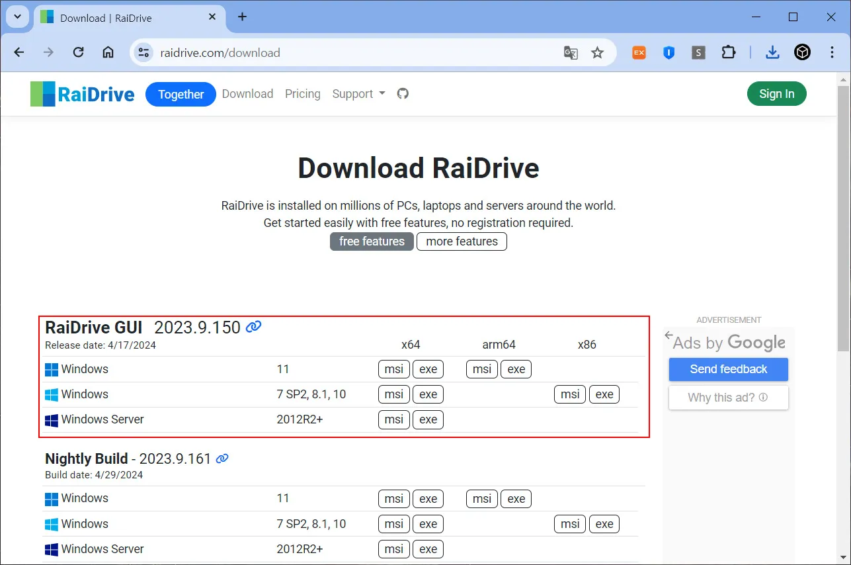Open the Chrome profile avatar icon
The height and width of the screenshot is (565, 851).
point(802,52)
